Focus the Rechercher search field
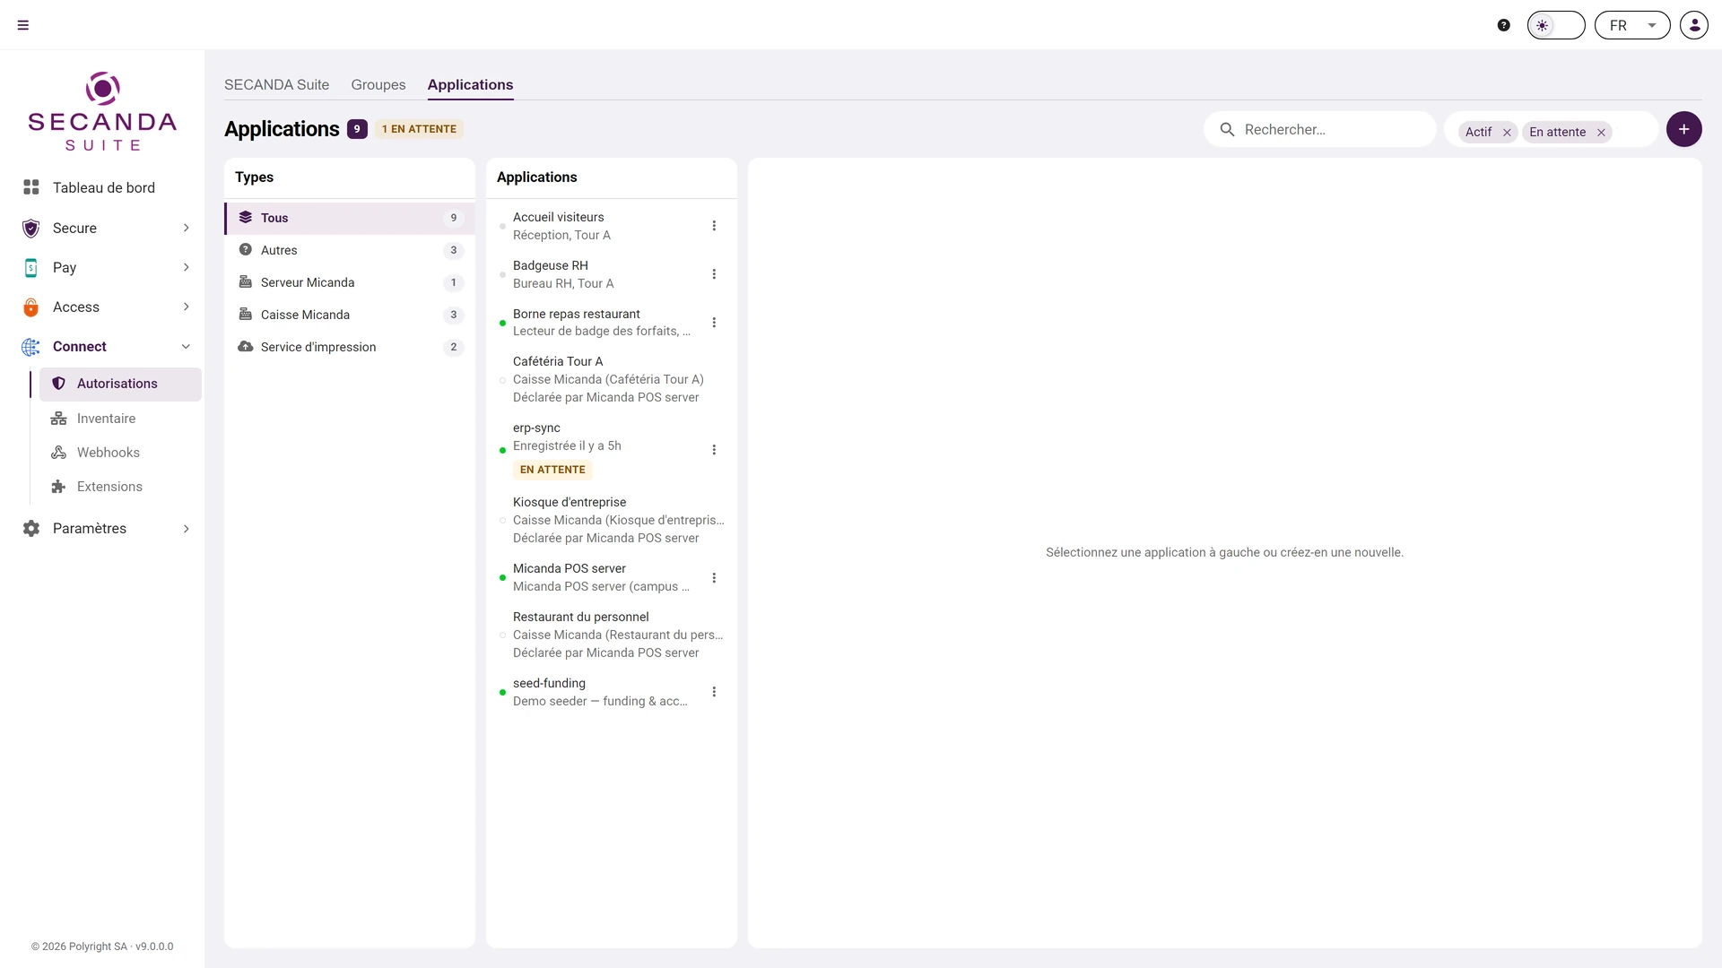The image size is (1722, 968). click(x=1319, y=129)
